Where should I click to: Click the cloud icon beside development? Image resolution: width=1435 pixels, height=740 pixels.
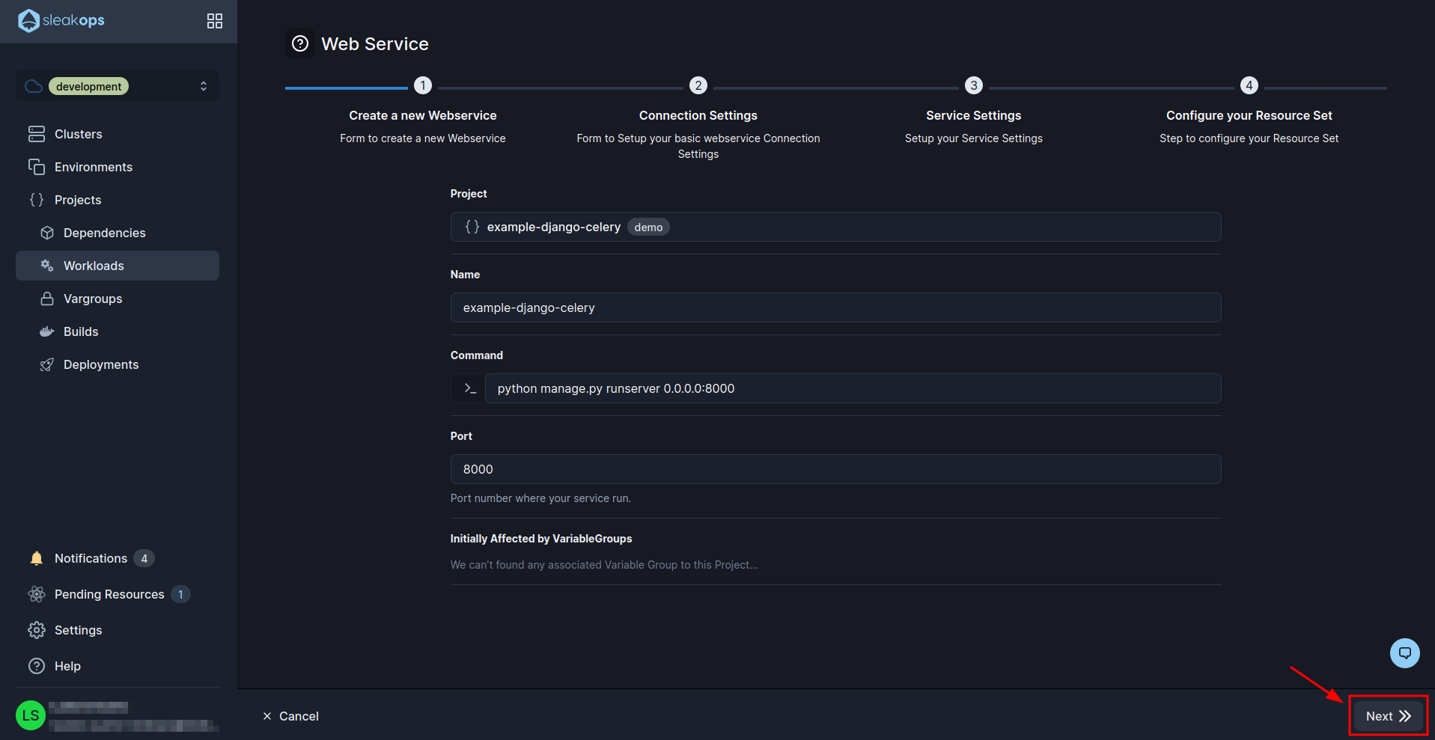coord(34,86)
